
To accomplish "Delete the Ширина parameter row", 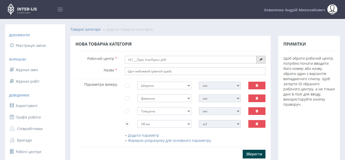I will coord(257,86).
